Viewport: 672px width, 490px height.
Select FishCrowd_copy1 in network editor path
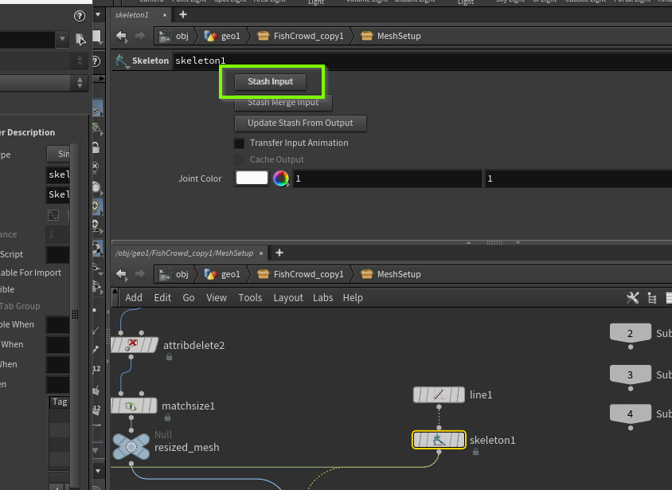300,274
